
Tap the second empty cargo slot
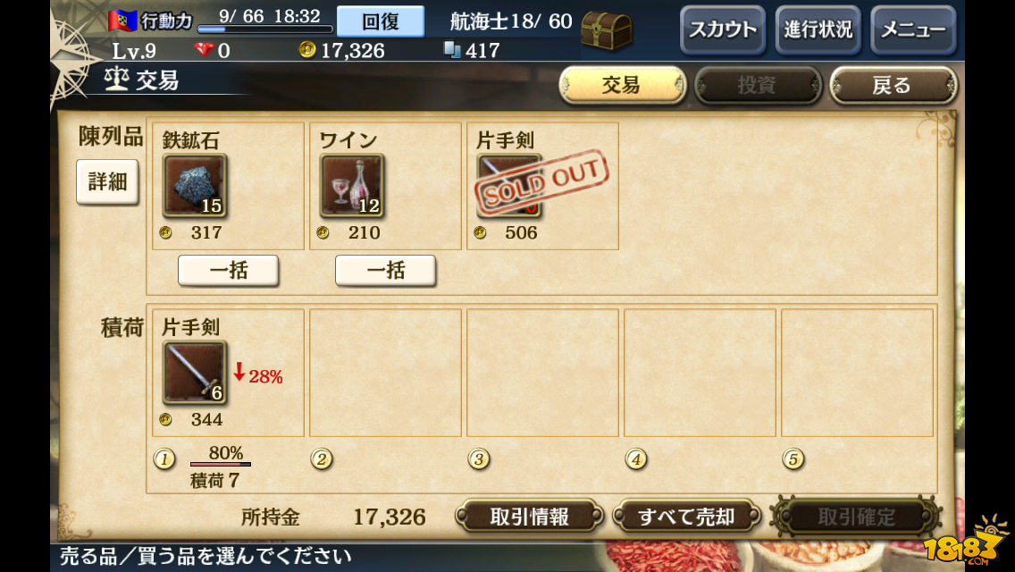(542, 373)
